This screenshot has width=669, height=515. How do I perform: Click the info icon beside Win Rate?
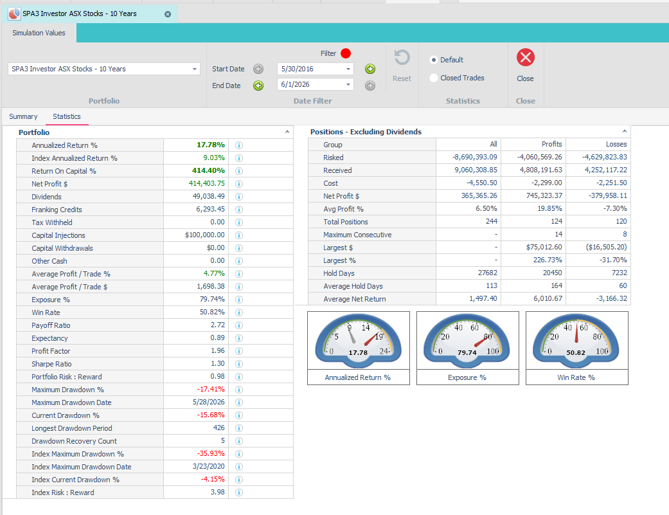click(239, 312)
